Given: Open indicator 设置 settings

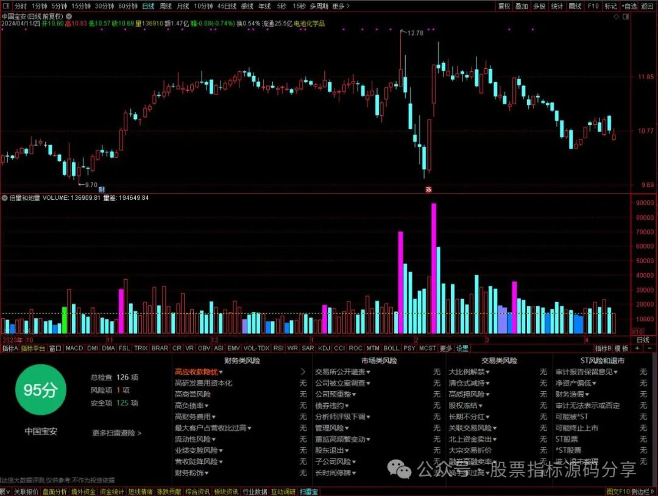Looking at the screenshot, I should (462, 349).
